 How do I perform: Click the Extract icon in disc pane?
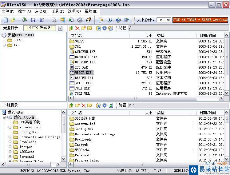[98, 28]
